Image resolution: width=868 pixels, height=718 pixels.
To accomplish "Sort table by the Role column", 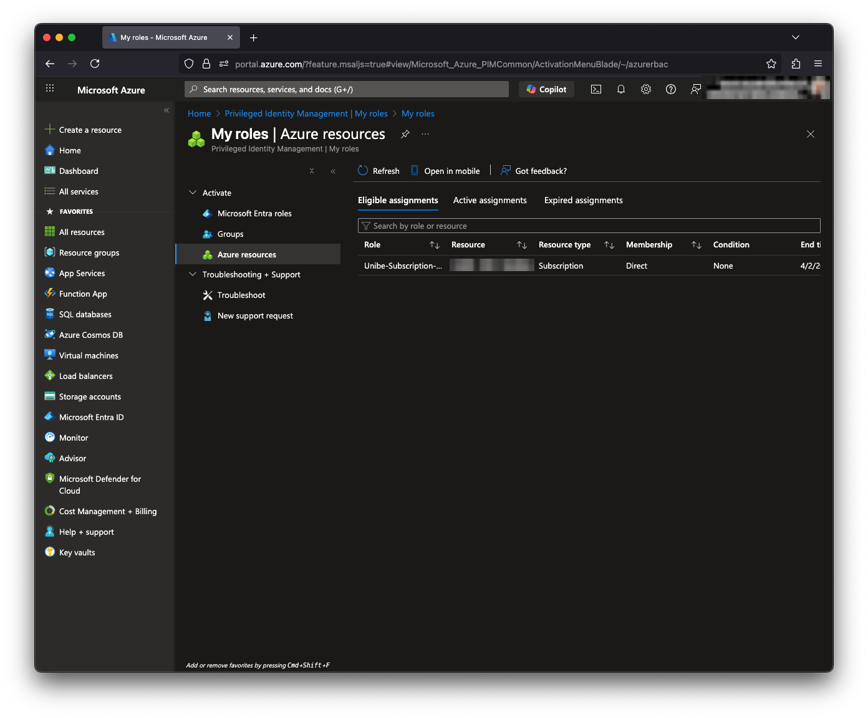I will (x=435, y=245).
